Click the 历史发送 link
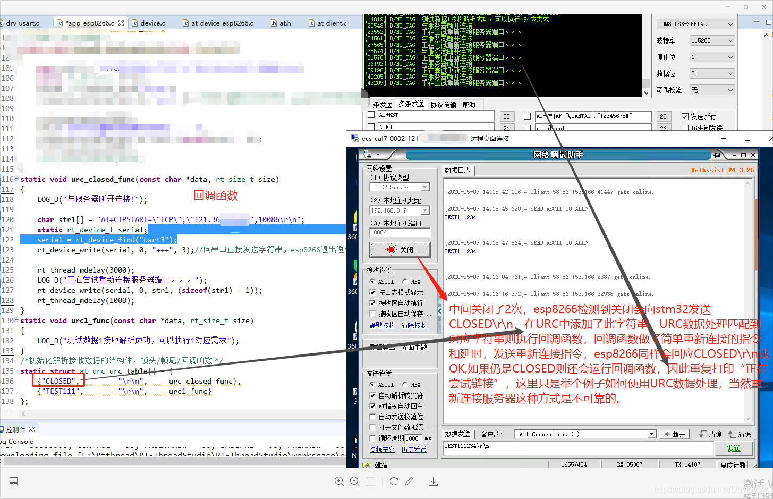This screenshot has width=773, height=499. (414, 450)
